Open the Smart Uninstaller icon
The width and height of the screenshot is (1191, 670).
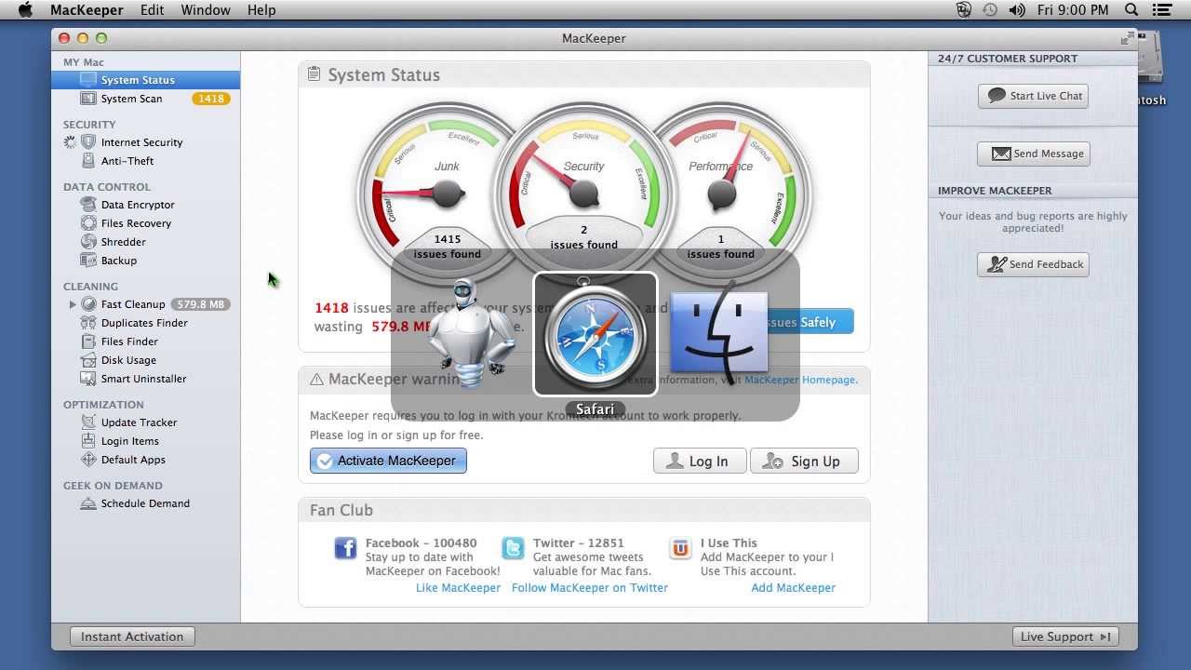point(88,379)
